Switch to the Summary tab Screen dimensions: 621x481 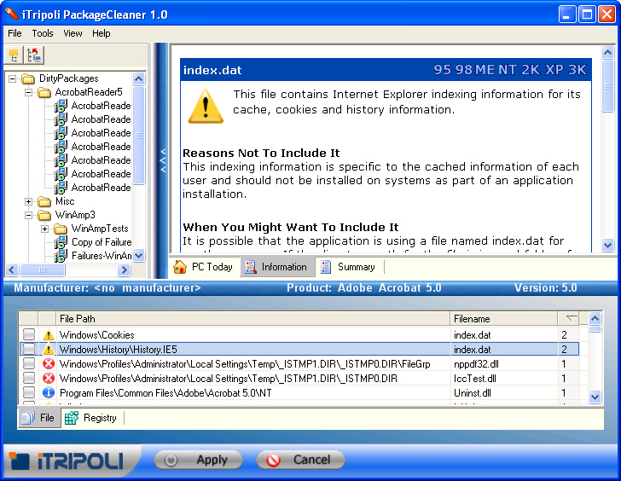[348, 267]
